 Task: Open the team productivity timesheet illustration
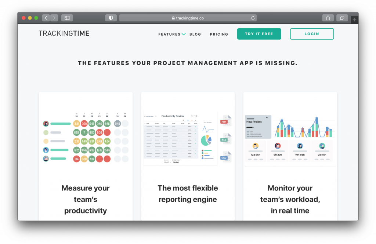86,137
